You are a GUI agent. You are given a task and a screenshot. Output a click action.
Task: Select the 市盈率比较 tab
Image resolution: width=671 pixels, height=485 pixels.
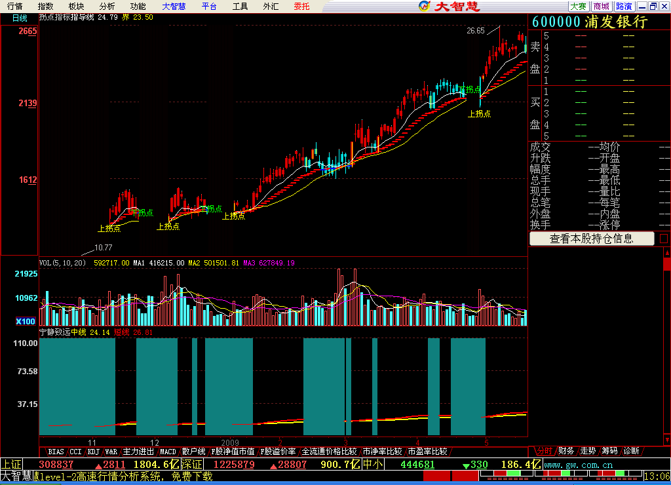427,452
